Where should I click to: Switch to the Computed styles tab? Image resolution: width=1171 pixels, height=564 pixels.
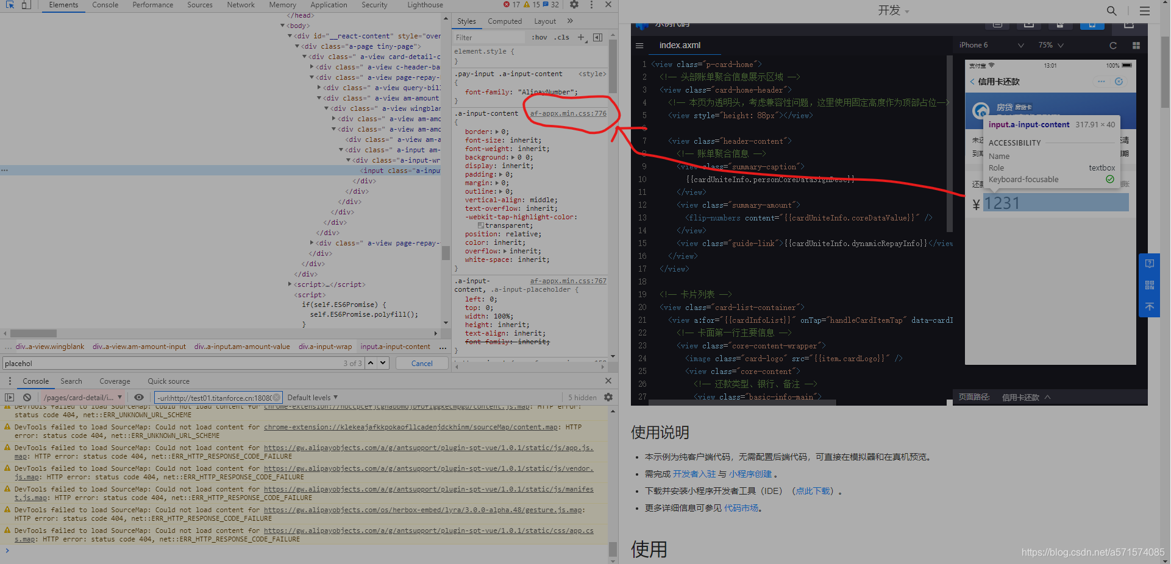pyautogui.click(x=505, y=21)
